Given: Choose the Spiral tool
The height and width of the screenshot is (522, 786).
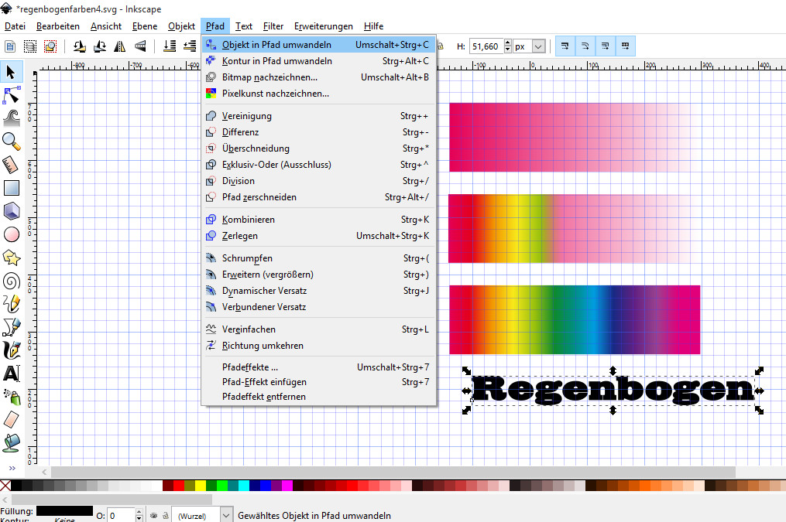Looking at the screenshot, I should [x=12, y=280].
